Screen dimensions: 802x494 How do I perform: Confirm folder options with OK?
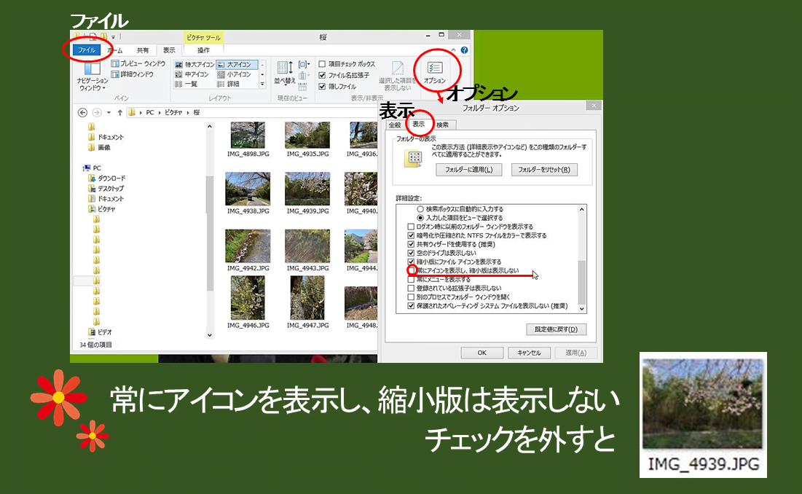click(x=481, y=352)
